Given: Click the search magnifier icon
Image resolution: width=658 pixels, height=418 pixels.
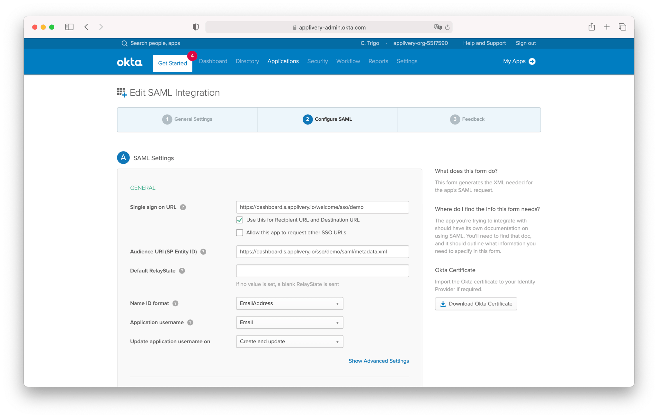Looking at the screenshot, I should click(x=124, y=43).
